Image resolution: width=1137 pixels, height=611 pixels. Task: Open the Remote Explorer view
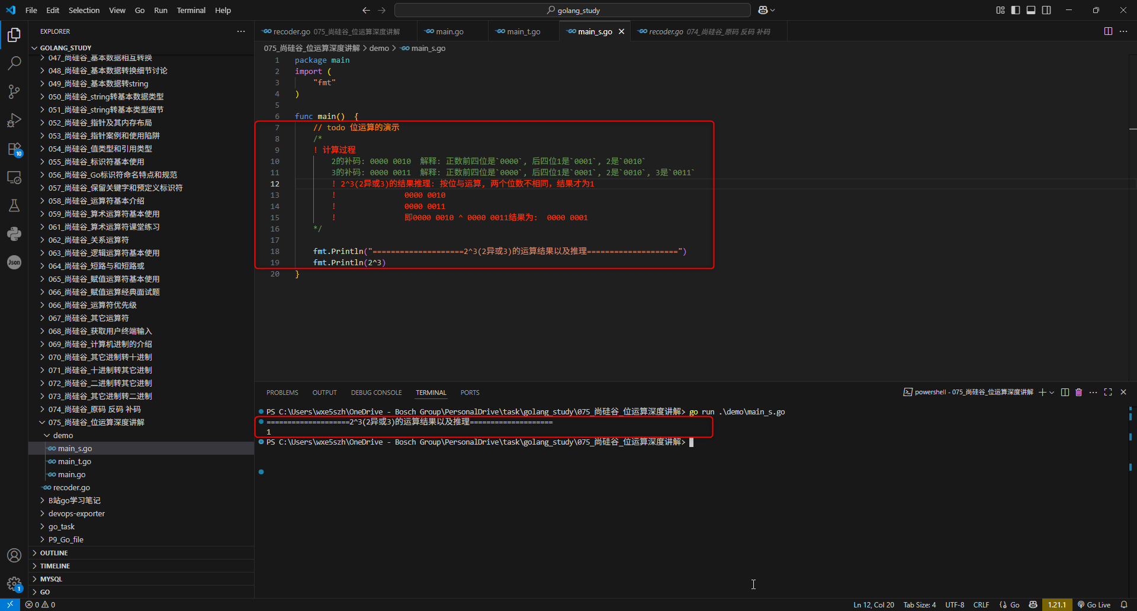coord(14,177)
